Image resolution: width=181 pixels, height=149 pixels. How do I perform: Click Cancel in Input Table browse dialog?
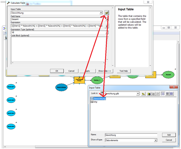tap(169, 140)
